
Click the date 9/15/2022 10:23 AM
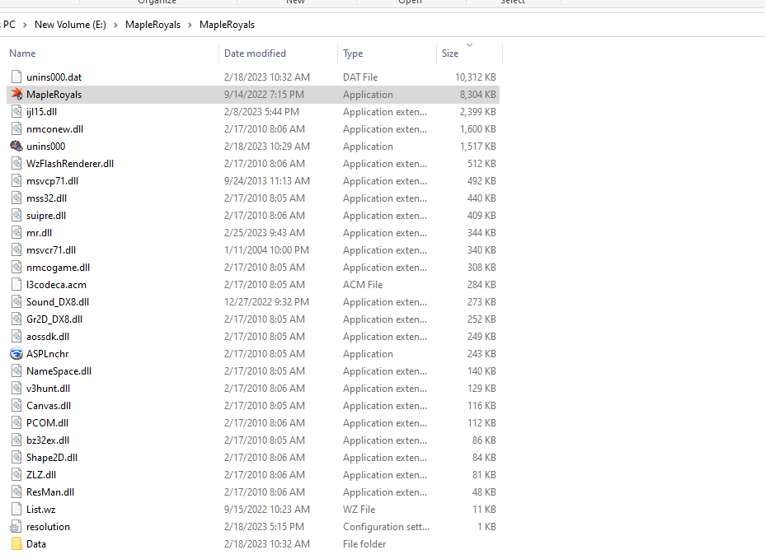click(x=267, y=510)
